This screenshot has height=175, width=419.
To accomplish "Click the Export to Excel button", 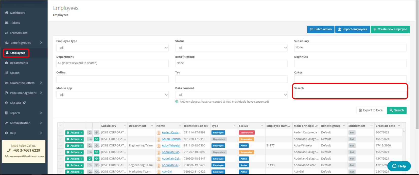I will 371,110.
